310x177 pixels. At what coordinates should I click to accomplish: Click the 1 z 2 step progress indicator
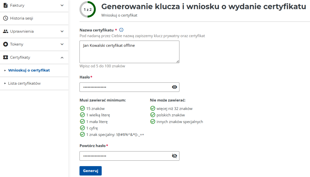point(88,9)
